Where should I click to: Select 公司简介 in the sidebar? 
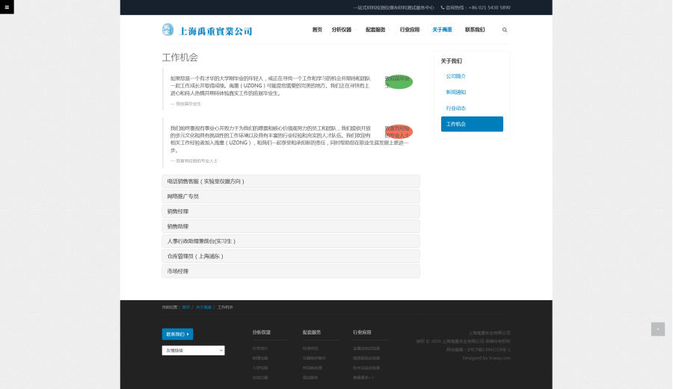456,76
